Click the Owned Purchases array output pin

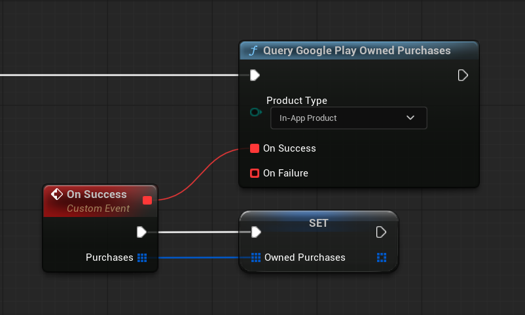(382, 257)
